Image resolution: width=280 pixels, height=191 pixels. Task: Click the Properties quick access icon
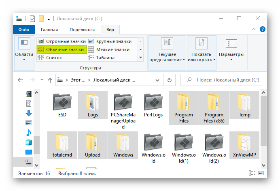pos(32,19)
